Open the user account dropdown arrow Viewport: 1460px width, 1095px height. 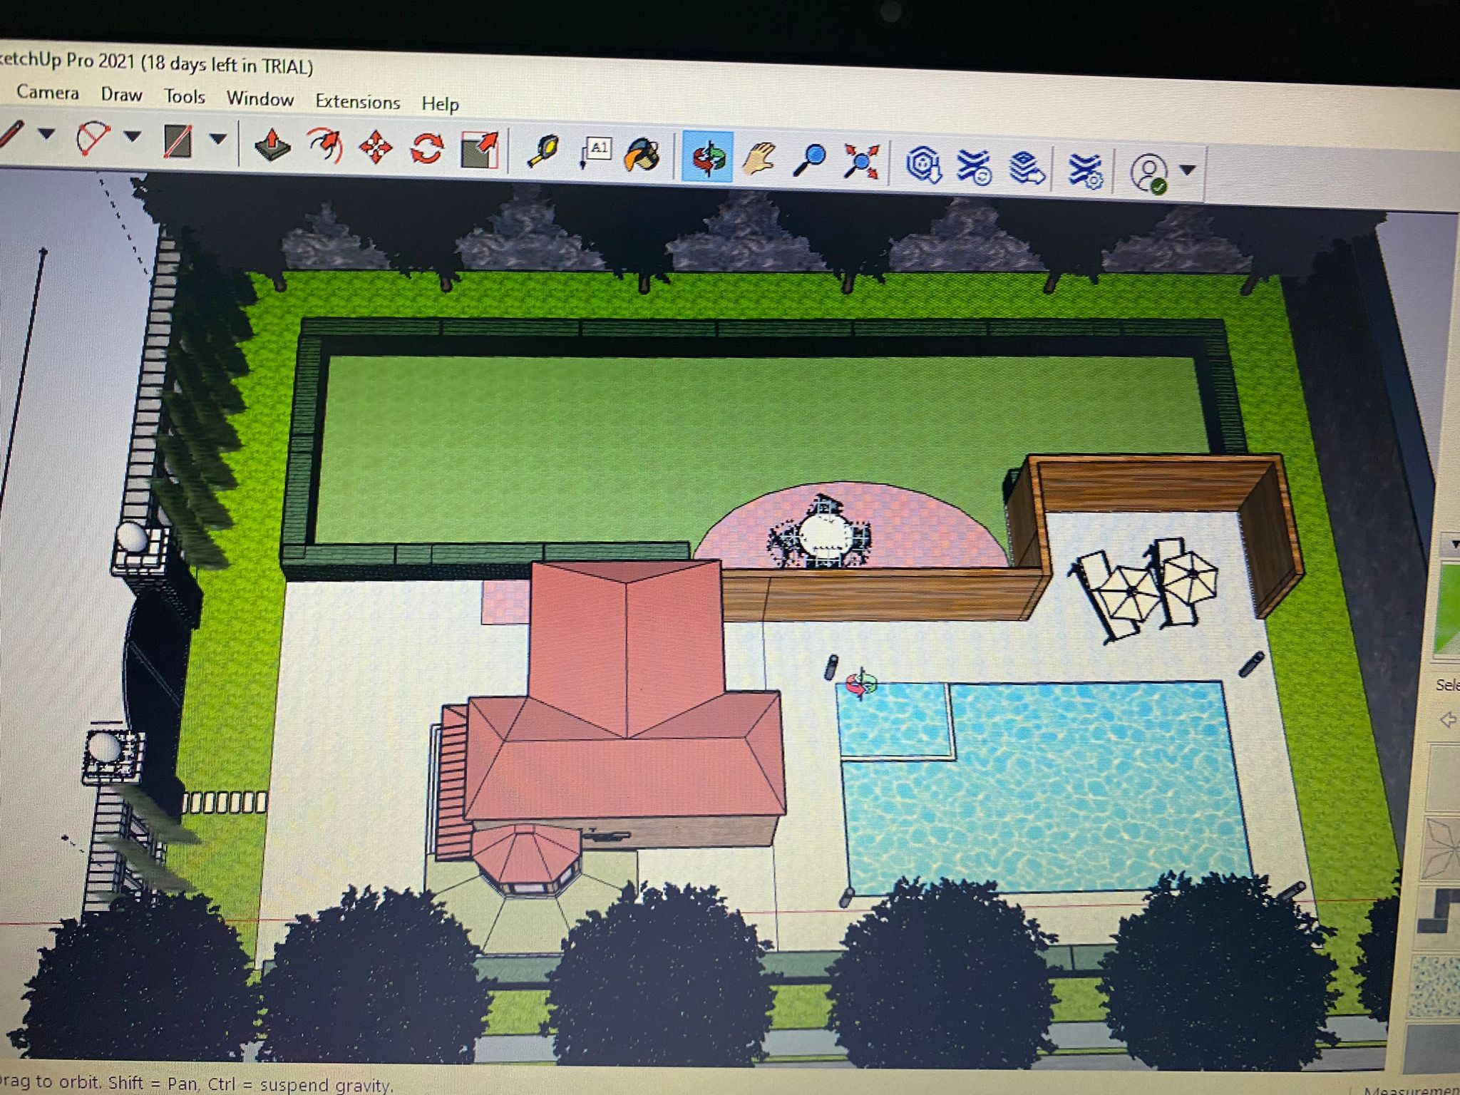pos(1188,170)
